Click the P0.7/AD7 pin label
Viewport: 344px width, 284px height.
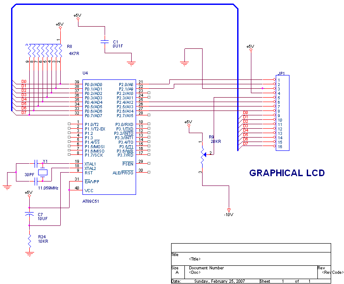[x=94, y=115]
